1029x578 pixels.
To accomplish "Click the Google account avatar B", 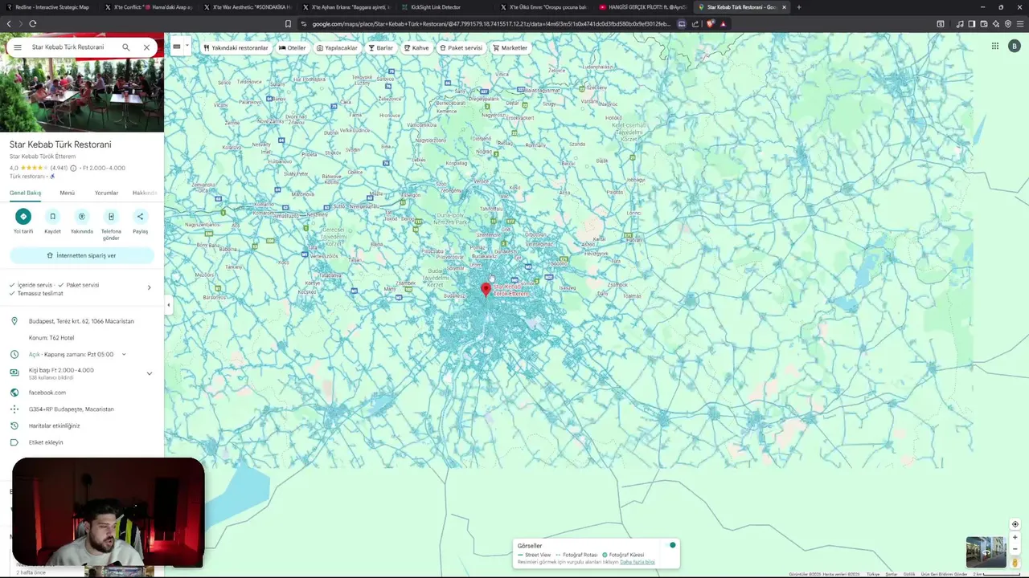I will (1015, 47).
